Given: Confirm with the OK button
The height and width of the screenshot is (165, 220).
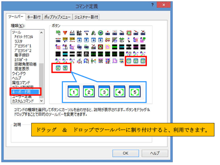Looking at the screenshot, I should [x=125, y=153].
